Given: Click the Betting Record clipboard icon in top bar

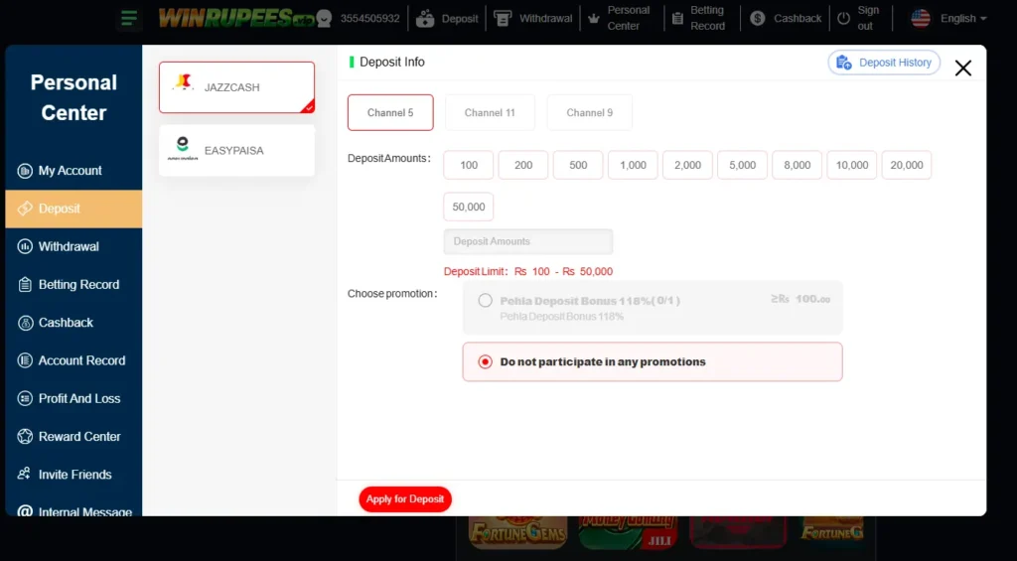Looking at the screenshot, I should [x=677, y=18].
